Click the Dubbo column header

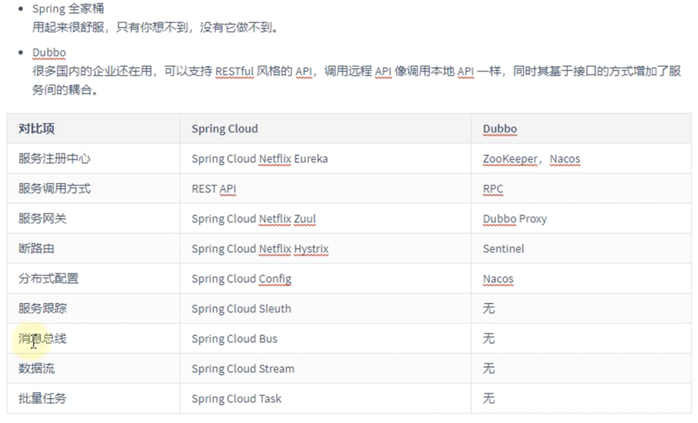(x=499, y=128)
